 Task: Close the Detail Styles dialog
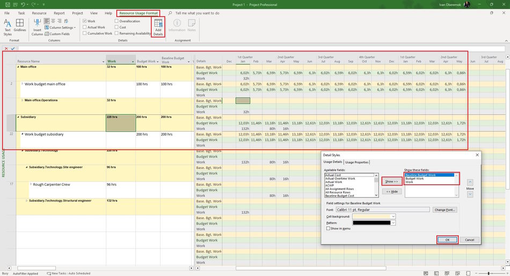[x=477, y=155]
